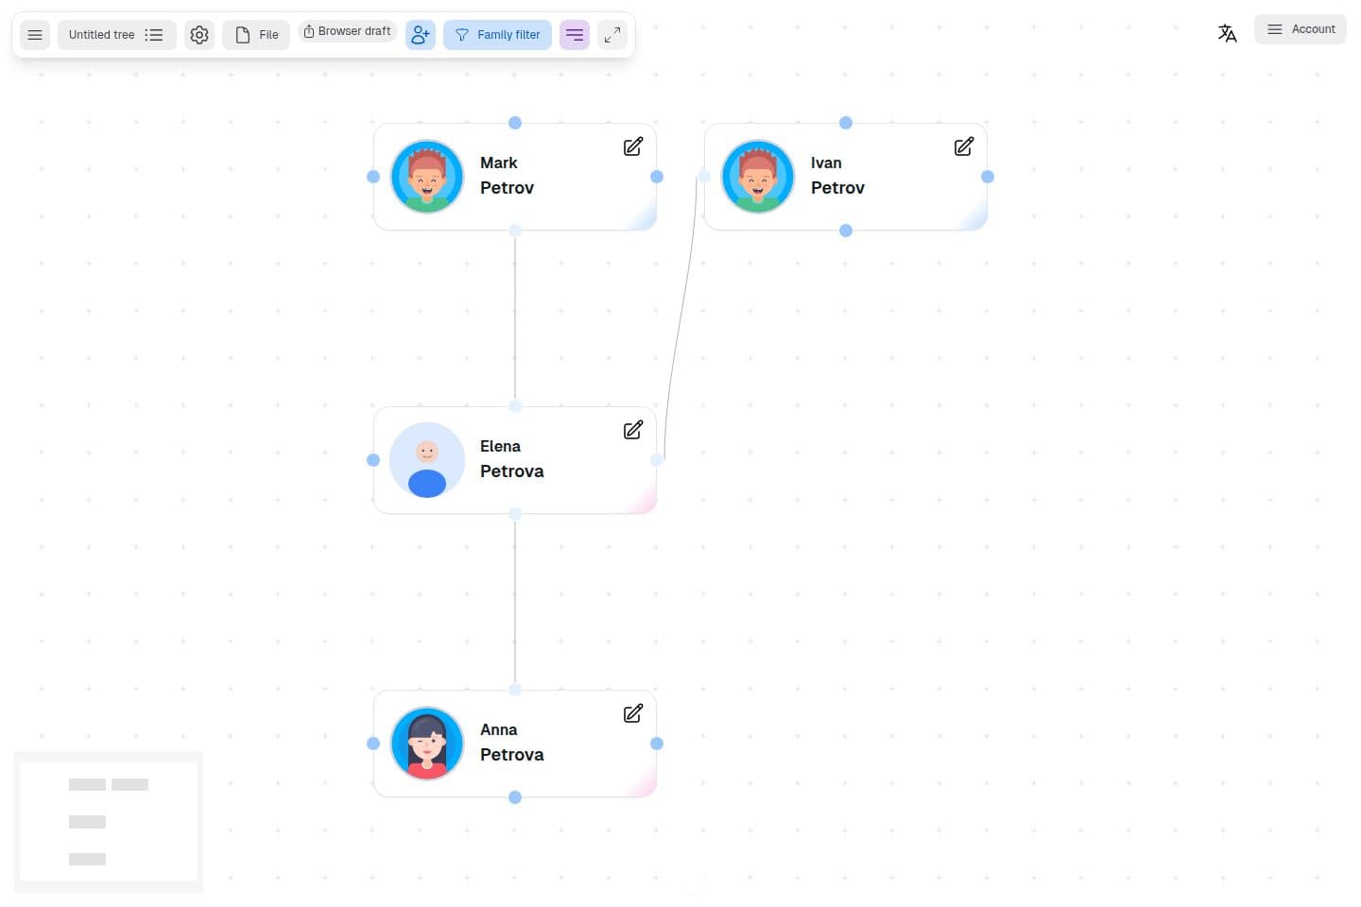Click the top connector handle on Ivan Petrov
This screenshot has height=907, width=1361.
846,123
